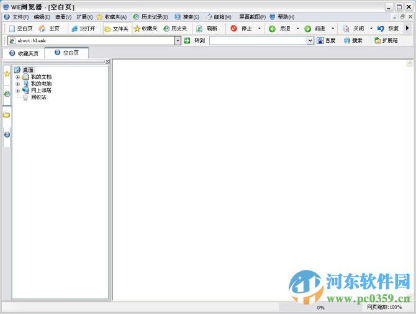Image resolution: width=416 pixels, height=314 pixels.
Task: Go to the home page (主页)
Action: coord(49,29)
